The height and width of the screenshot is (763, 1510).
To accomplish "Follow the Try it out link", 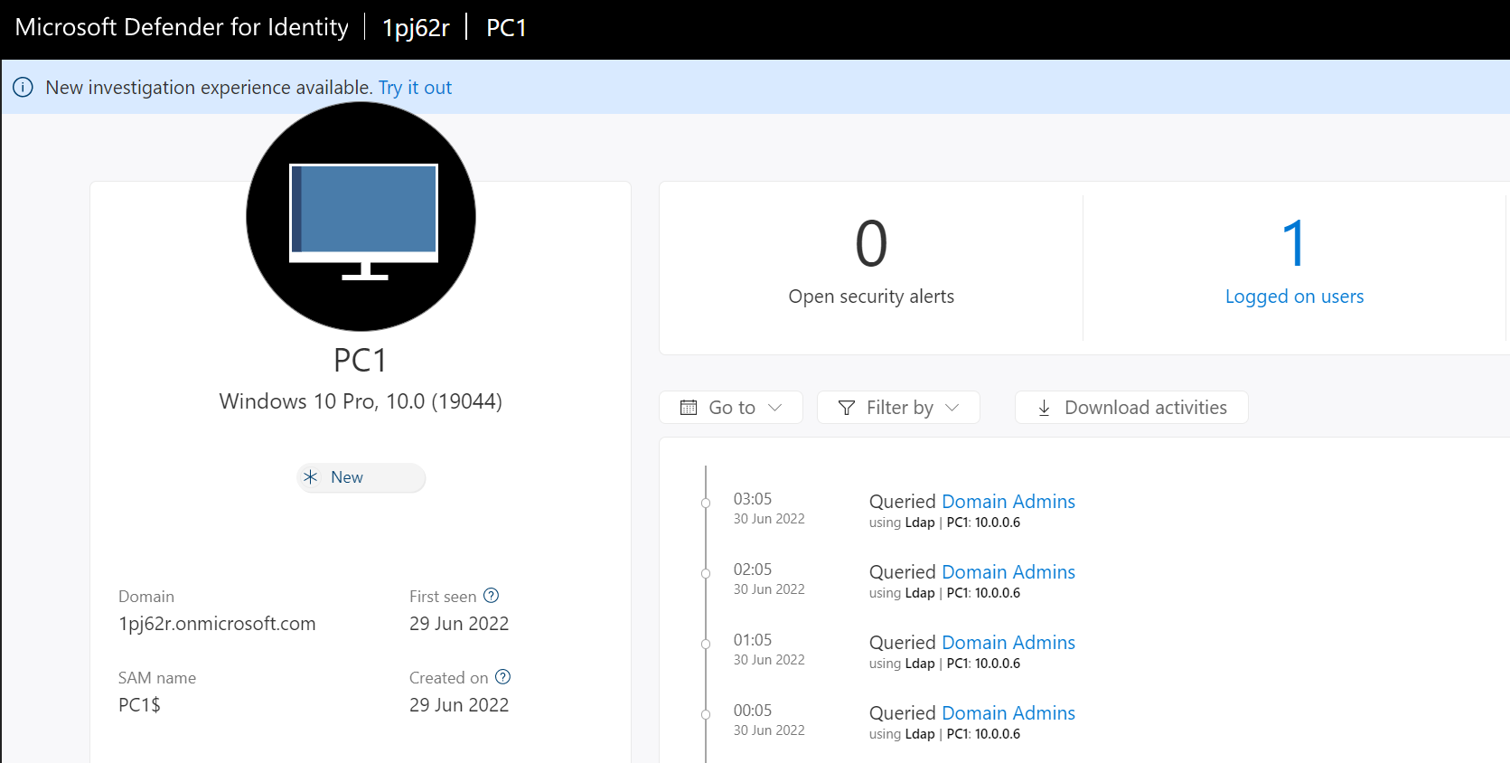I will pyautogui.click(x=415, y=88).
